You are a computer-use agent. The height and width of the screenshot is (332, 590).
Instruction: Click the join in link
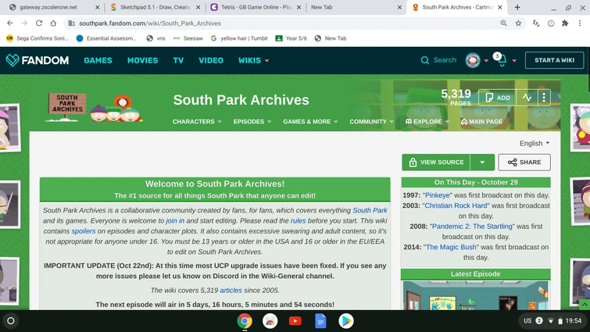(x=175, y=221)
